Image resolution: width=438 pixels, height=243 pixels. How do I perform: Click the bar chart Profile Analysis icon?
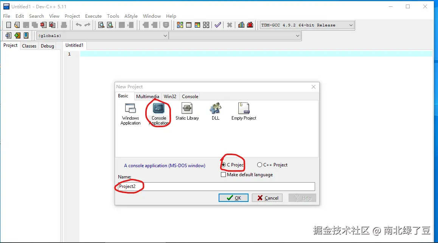[241, 25]
